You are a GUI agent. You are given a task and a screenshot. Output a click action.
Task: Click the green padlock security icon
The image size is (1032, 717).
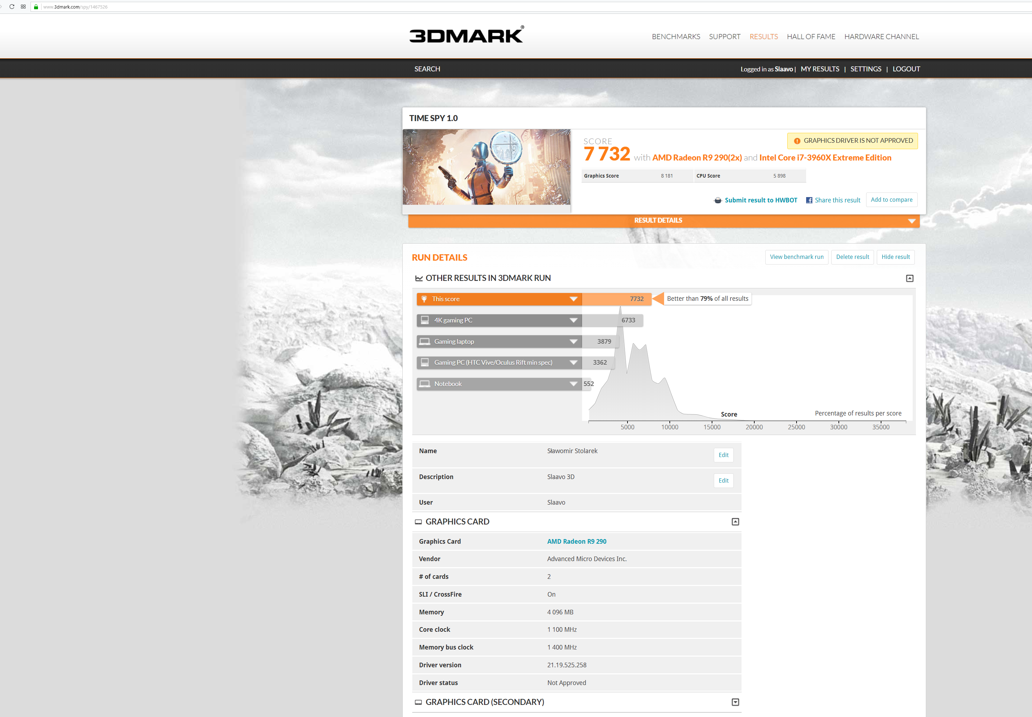[36, 7]
